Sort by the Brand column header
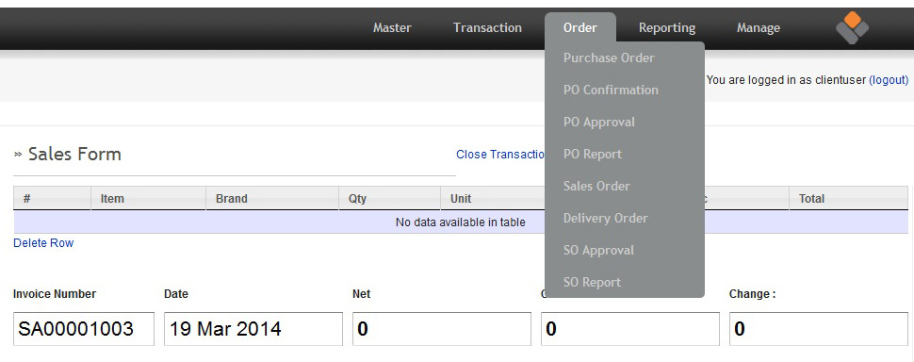The image size is (914, 362). 272,198
